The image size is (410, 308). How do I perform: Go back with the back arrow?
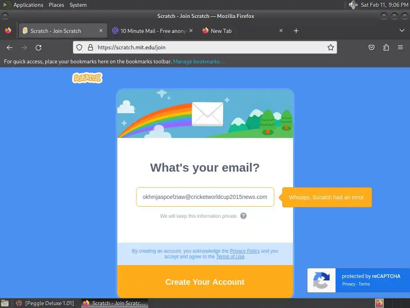pyautogui.click(x=10, y=47)
